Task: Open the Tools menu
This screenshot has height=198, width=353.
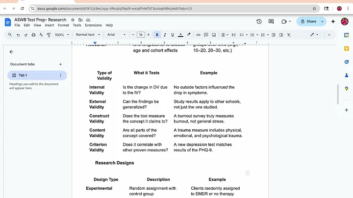Action: coord(77,25)
